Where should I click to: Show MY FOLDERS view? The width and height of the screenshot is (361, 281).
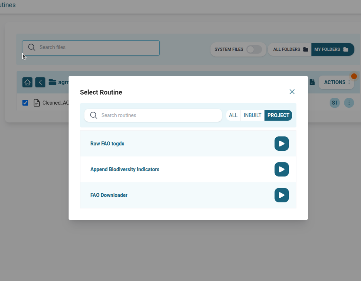pos(332,49)
